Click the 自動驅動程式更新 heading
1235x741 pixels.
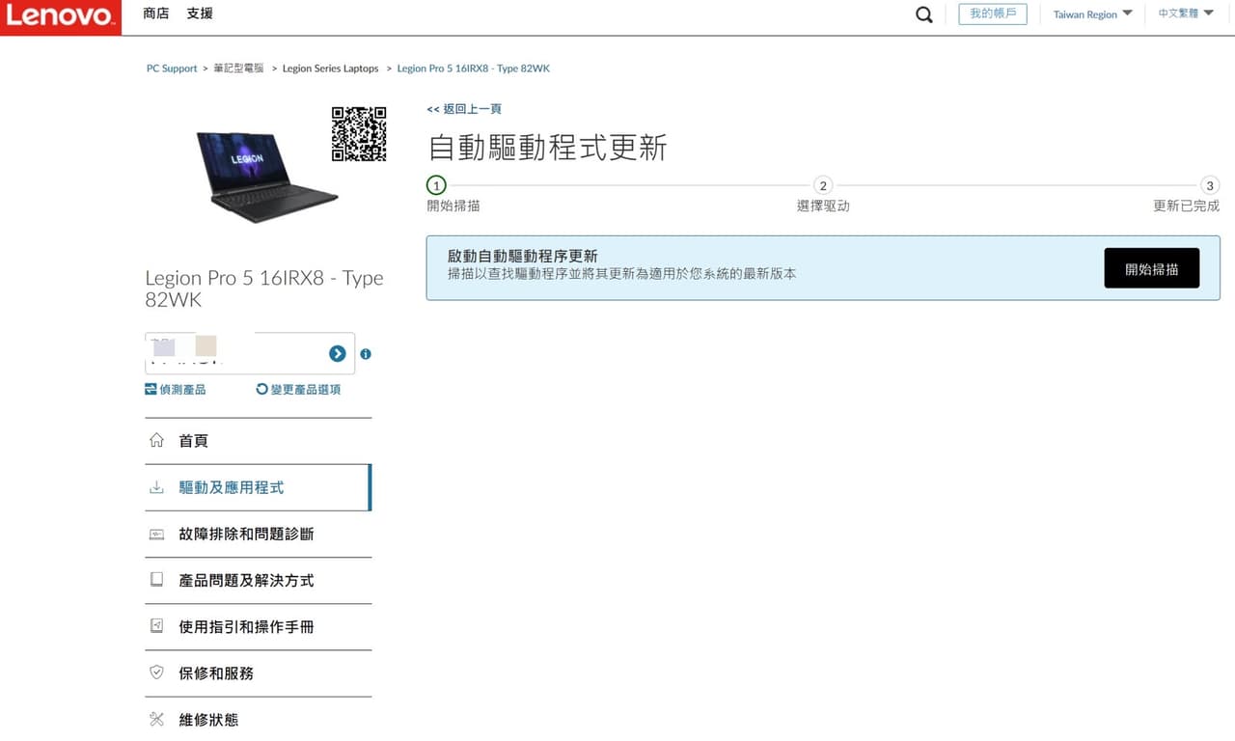pos(547,147)
